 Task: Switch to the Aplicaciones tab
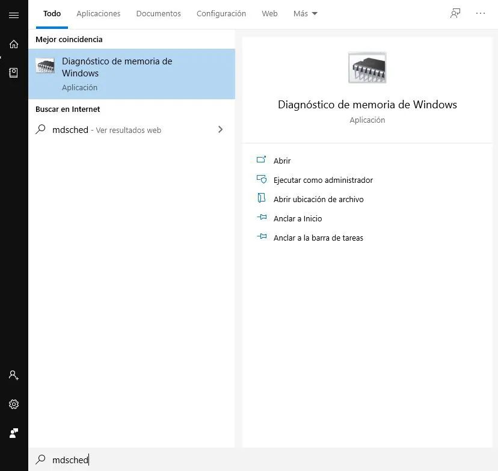pyautogui.click(x=99, y=14)
